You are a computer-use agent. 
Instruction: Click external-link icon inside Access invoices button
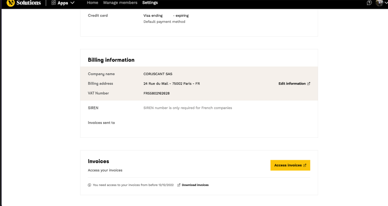click(305, 165)
